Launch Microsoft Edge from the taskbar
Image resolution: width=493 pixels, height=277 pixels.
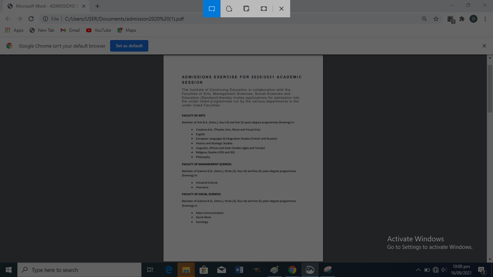pyautogui.click(x=169, y=269)
